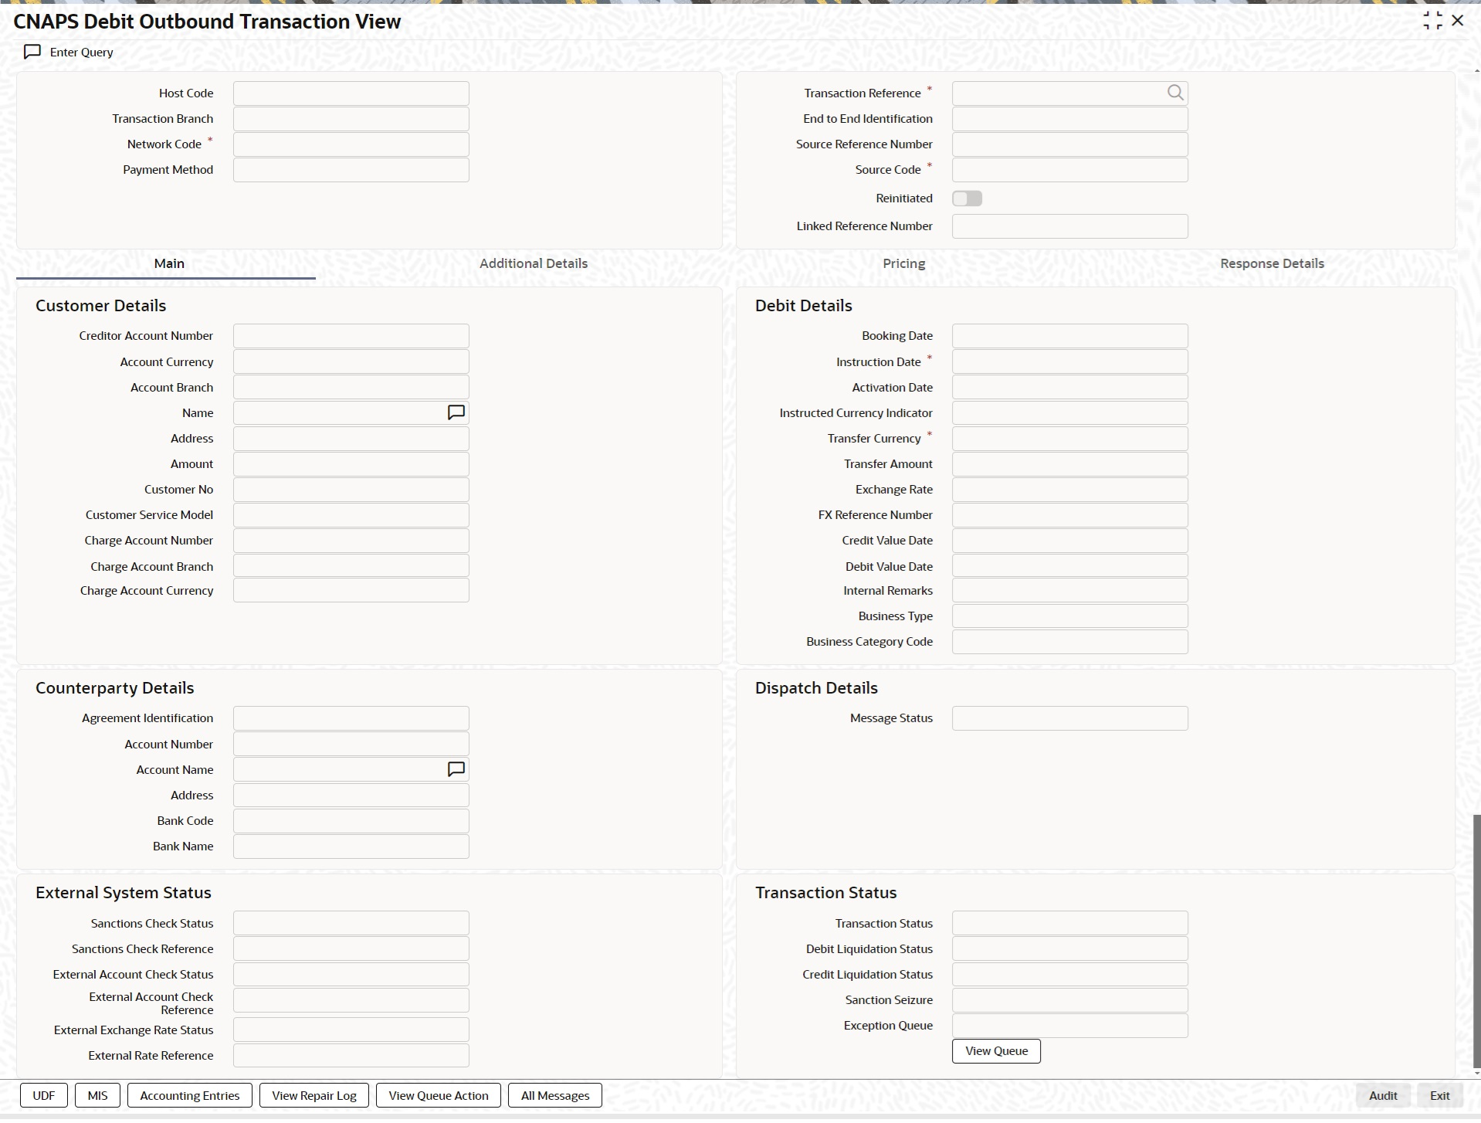Select the Debit Liquidation Status field
This screenshot has height=1123, width=1481.
1070,949
